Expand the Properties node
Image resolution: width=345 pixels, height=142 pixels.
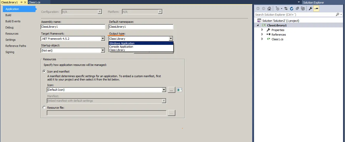[262, 30]
